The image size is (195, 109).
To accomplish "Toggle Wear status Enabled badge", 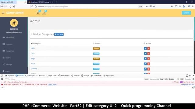I will pos(96,64).
